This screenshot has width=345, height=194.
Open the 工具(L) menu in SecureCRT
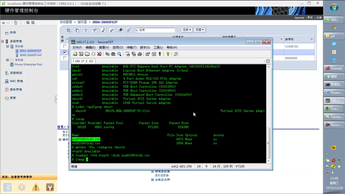click(158, 47)
